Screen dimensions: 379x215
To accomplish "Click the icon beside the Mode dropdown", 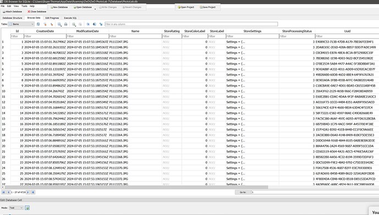I will (x=27, y=208).
